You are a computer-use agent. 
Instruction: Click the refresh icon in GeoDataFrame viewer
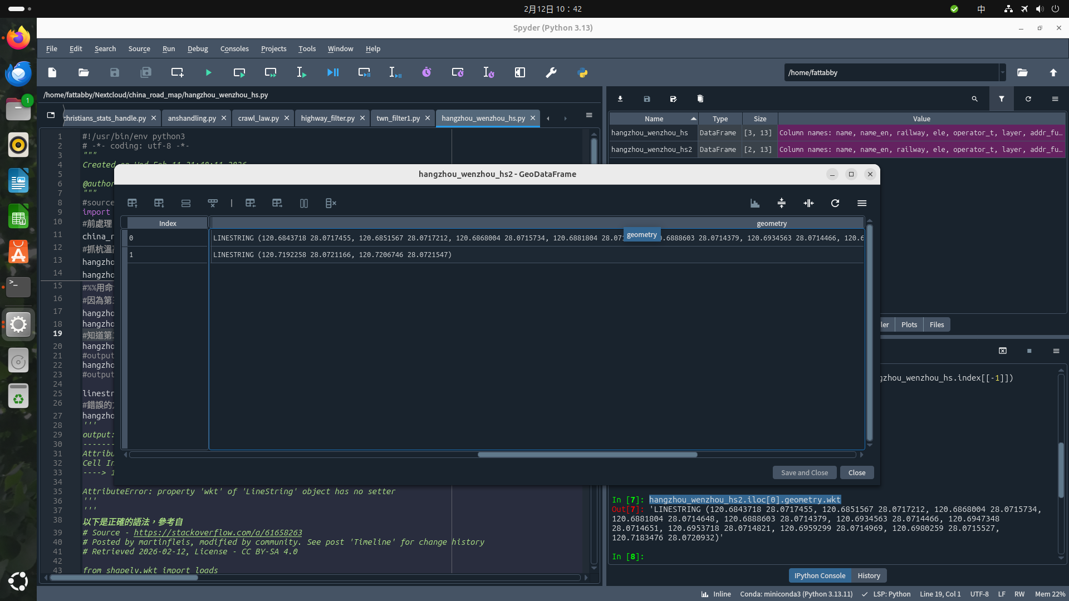coord(835,203)
